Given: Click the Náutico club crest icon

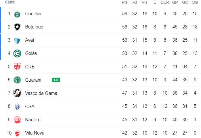Looking at the screenshot, I should coord(17,120).
